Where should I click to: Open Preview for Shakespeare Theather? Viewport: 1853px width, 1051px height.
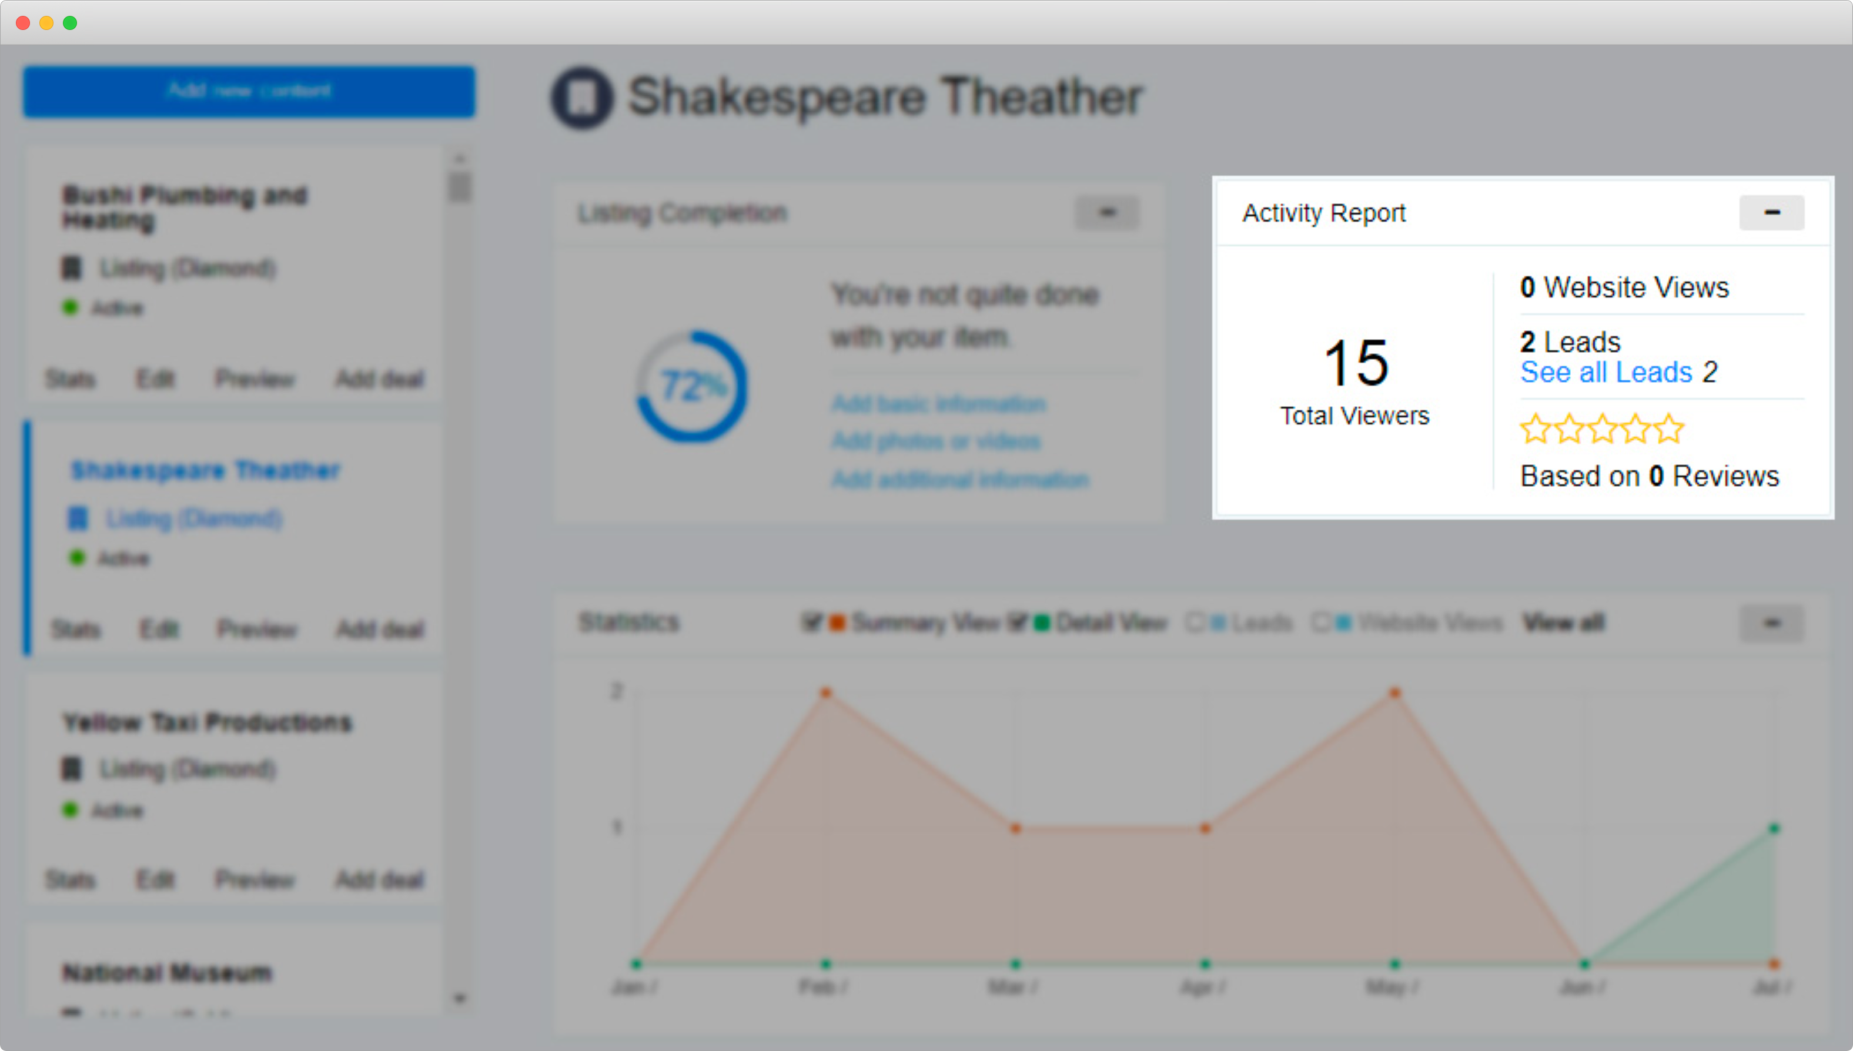pyautogui.click(x=257, y=630)
